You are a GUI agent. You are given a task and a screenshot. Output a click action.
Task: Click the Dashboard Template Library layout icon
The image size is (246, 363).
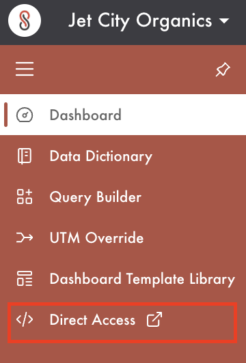25,278
